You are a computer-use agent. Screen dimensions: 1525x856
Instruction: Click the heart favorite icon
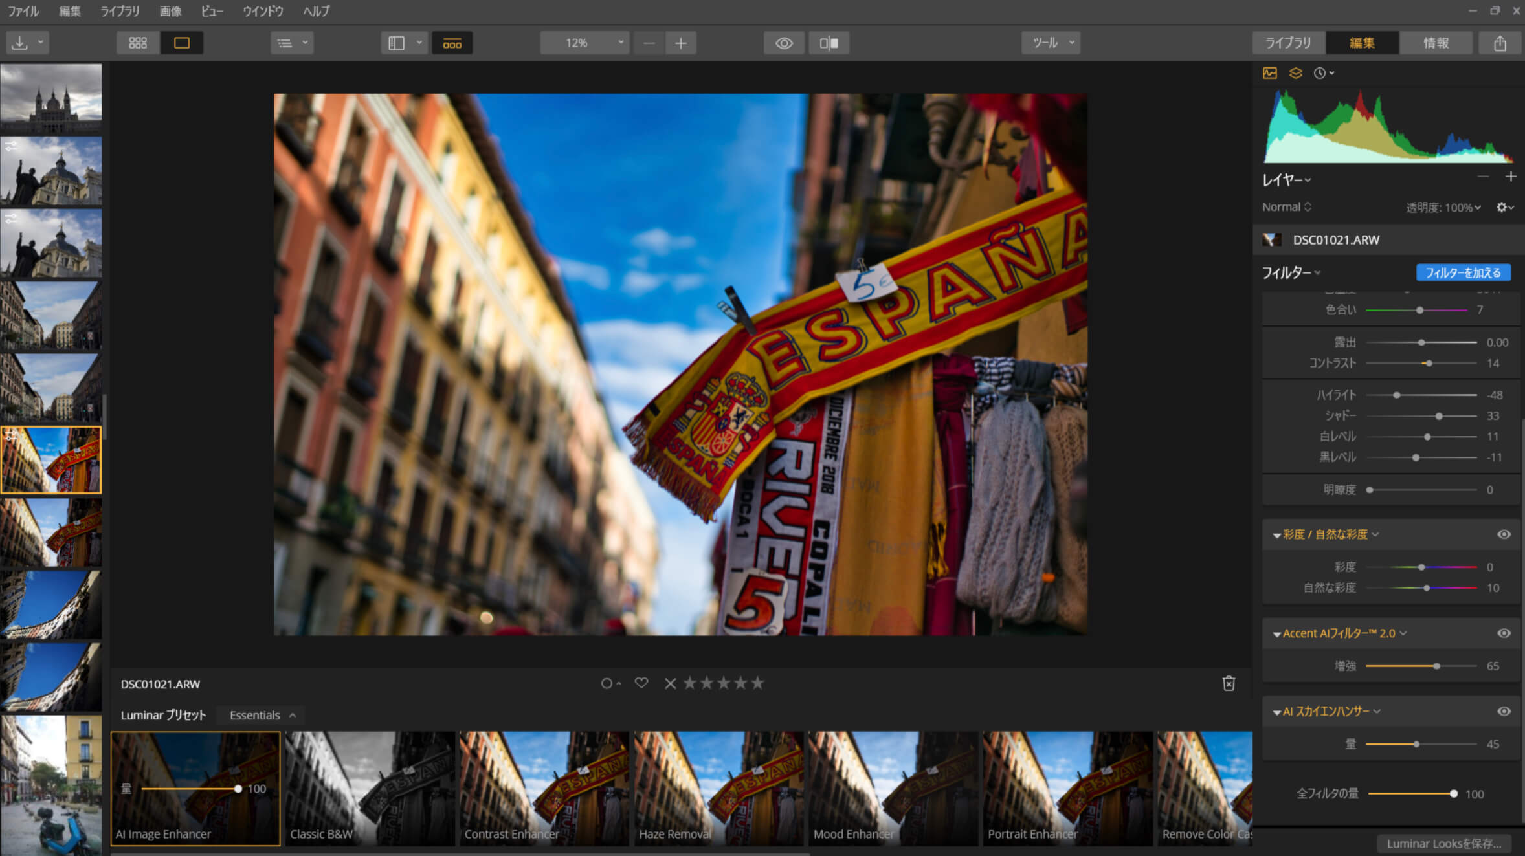pos(641,683)
